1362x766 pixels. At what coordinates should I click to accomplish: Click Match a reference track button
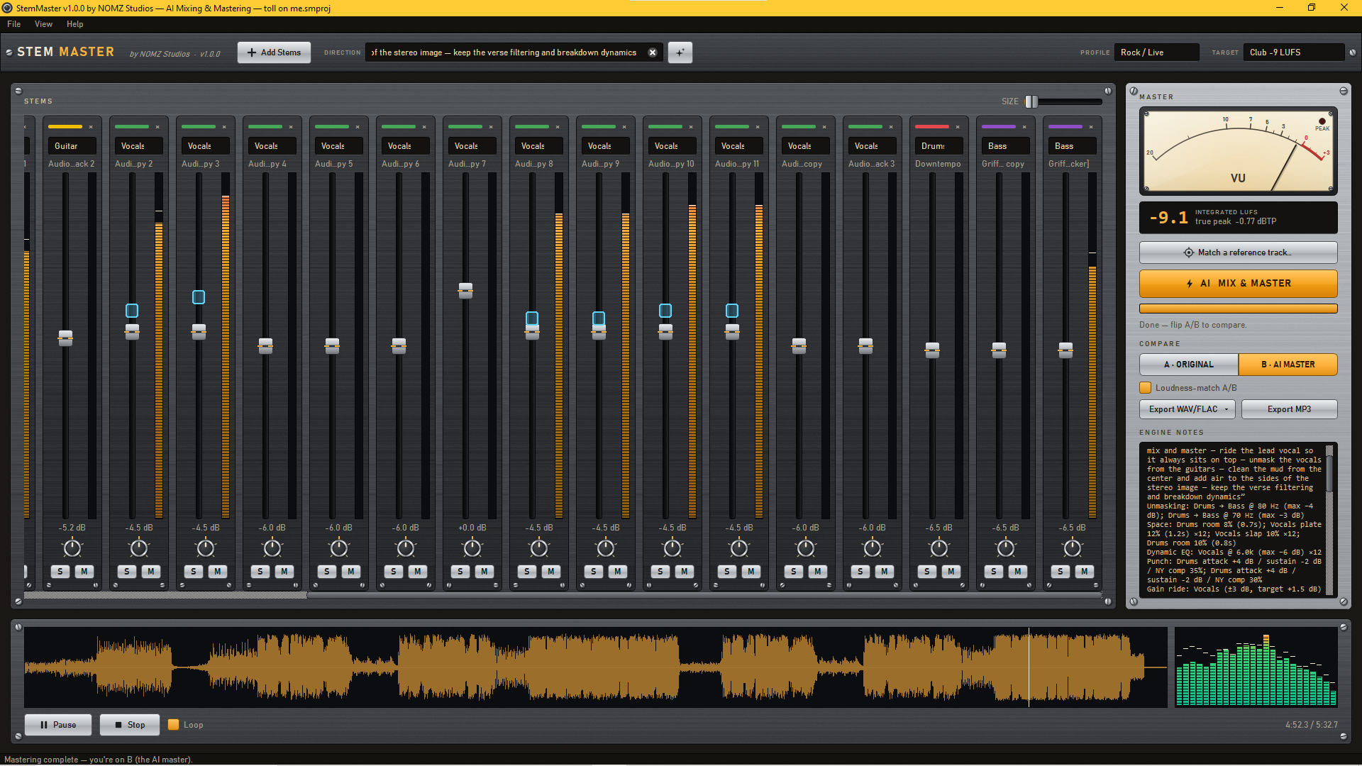point(1239,252)
